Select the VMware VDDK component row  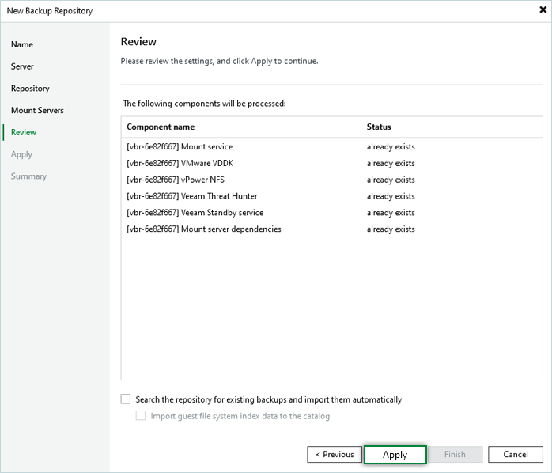click(x=180, y=163)
